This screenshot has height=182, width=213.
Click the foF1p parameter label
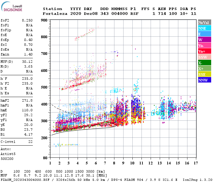(6, 30)
